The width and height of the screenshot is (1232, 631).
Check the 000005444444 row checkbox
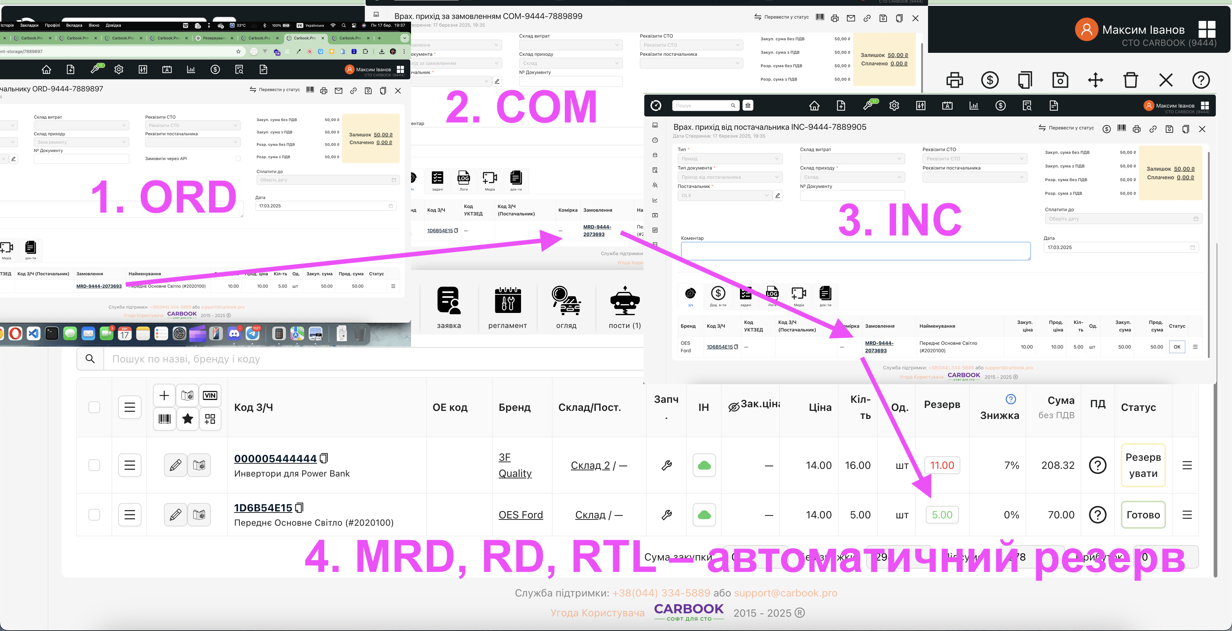coord(94,465)
